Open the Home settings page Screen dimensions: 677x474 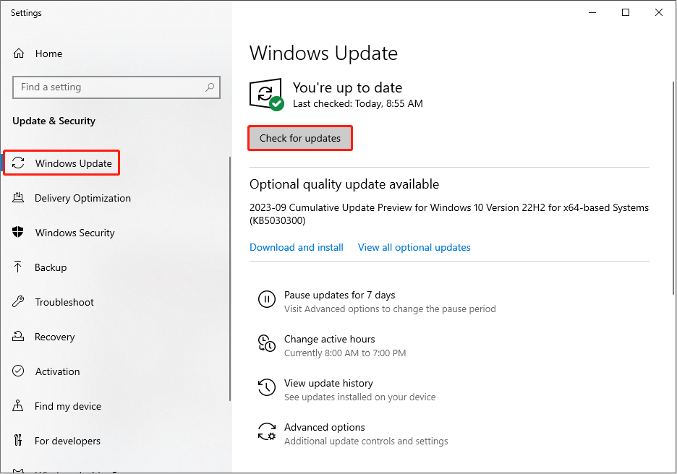pyautogui.click(x=48, y=53)
